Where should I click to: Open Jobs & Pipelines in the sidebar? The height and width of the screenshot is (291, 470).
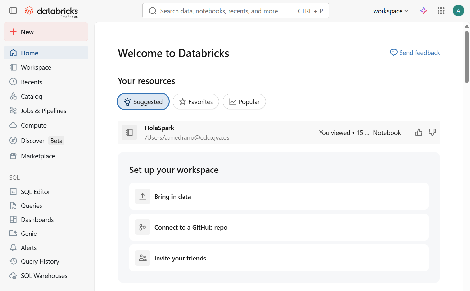coord(46,110)
